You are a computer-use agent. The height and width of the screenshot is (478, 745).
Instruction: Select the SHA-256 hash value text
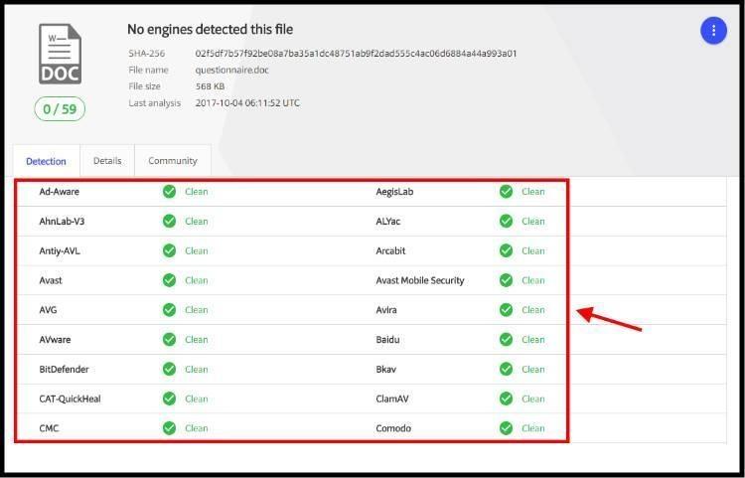[x=356, y=54]
